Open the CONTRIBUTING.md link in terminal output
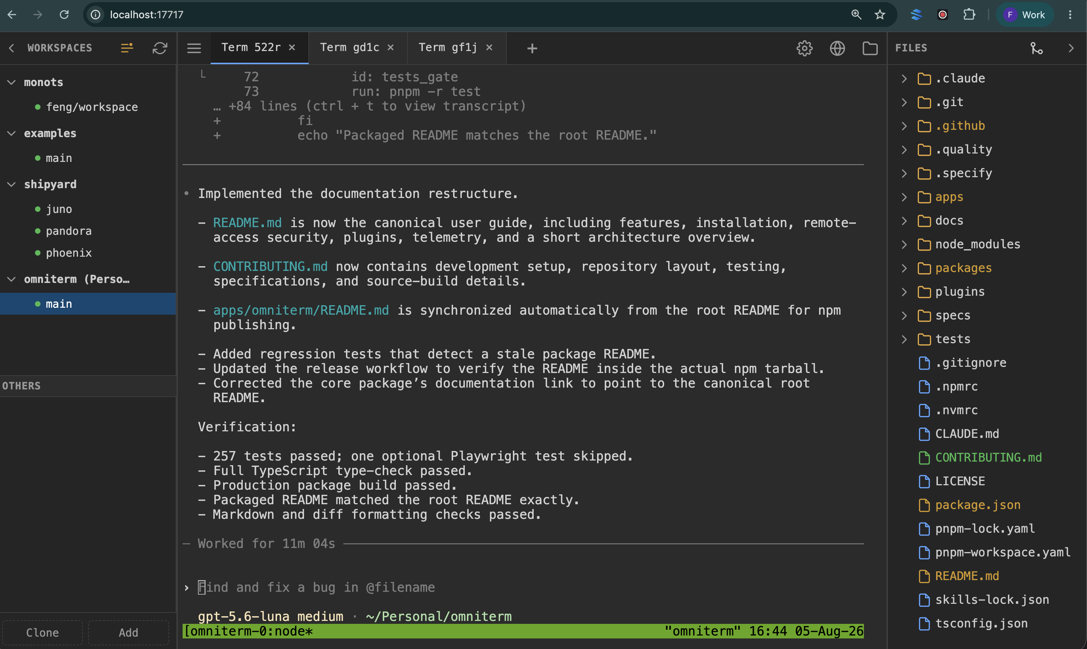 [x=270, y=267]
